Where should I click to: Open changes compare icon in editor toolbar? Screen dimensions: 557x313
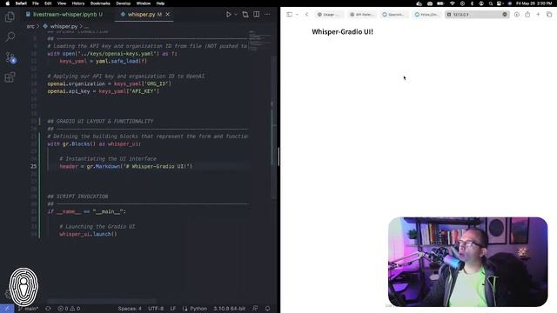[245, 15]
